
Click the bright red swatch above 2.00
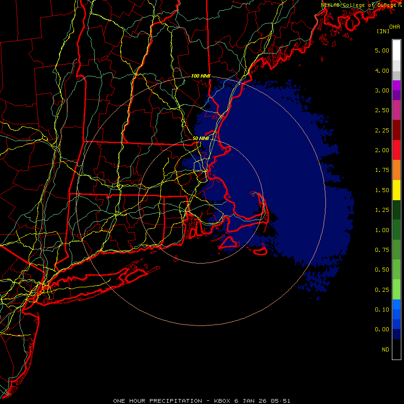point(396,150)
